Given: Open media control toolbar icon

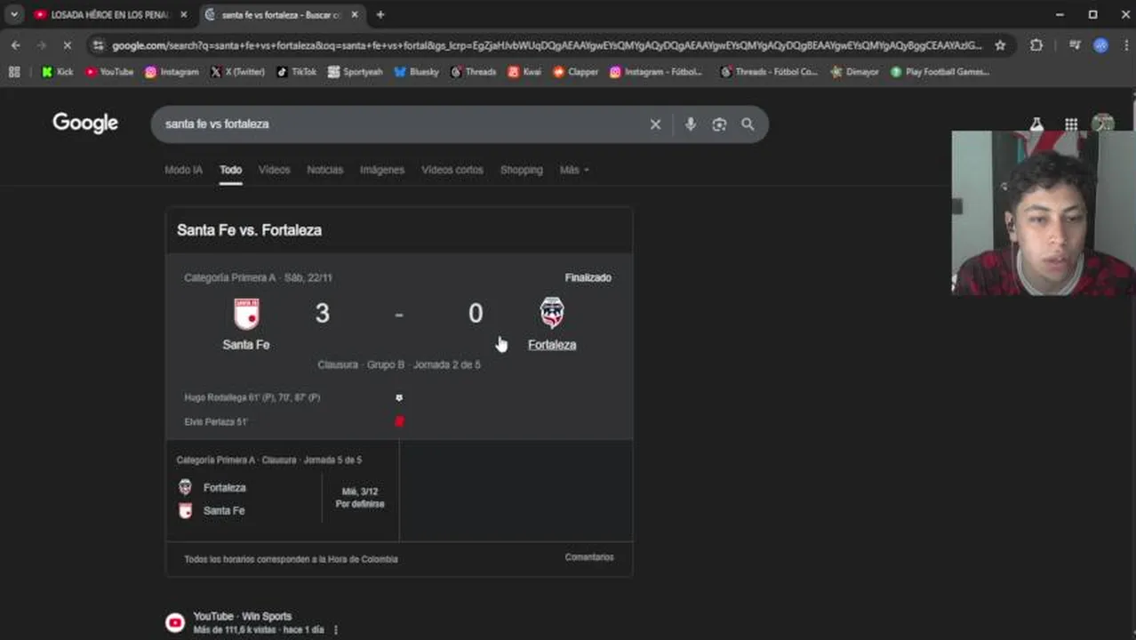Looking at the screenshot, I should pos(1075,45).
